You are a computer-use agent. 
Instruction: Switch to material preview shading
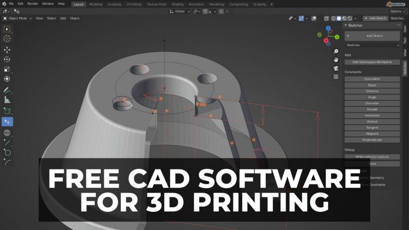click(x=344, y=18)
